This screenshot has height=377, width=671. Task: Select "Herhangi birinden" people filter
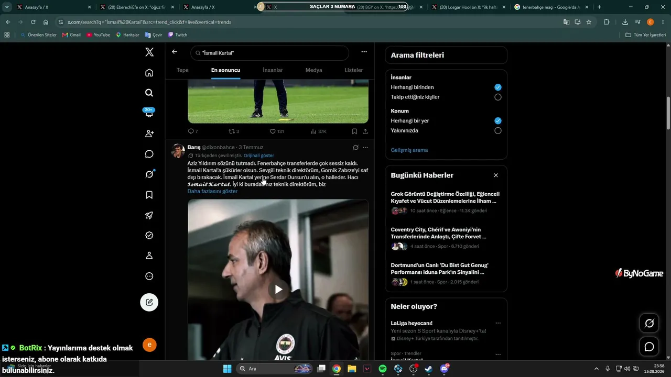click(498, 87)
